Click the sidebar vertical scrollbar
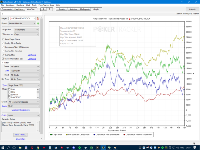 [x=41, y=77]
